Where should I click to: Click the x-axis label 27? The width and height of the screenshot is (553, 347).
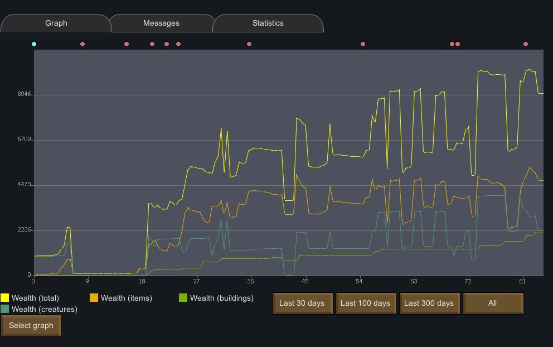tap(196, 281)
